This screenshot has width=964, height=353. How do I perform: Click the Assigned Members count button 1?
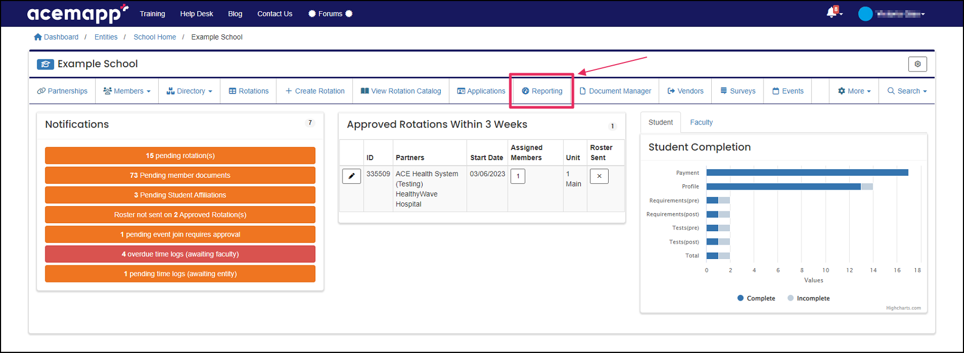coord(518,176)
